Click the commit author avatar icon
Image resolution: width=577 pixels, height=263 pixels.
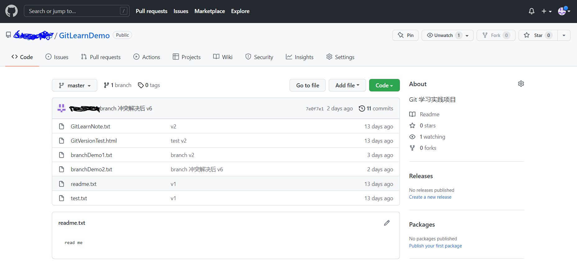(62, 108)
